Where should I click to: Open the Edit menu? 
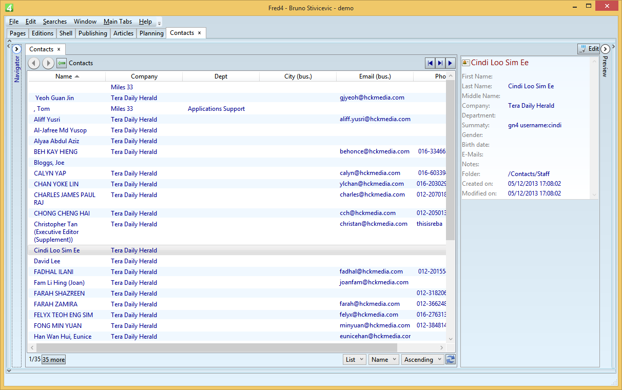pyautogui.click(x=31, y=22)
